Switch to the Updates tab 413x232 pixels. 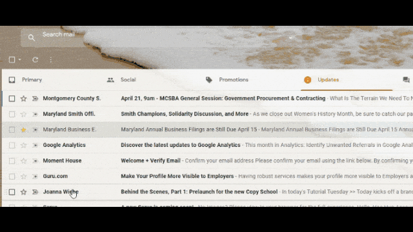(x=328, y=80)
